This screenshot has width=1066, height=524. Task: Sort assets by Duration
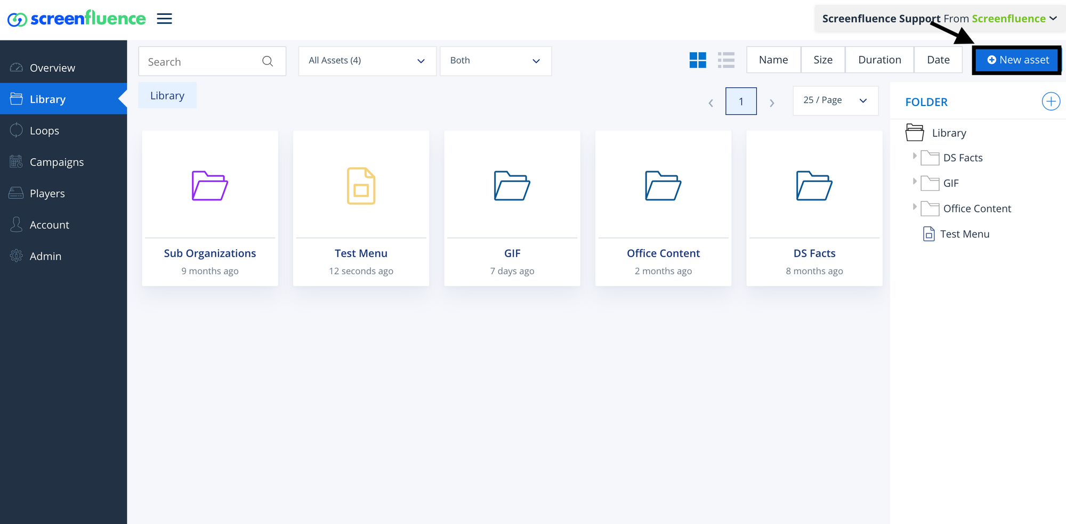pos(879,60)
